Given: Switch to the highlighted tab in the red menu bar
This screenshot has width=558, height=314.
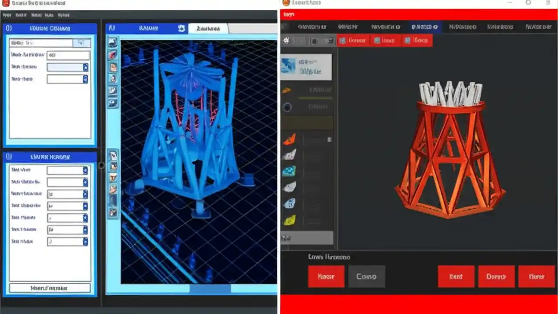Looking at the screenshot, I should click(x=424, y=27).
